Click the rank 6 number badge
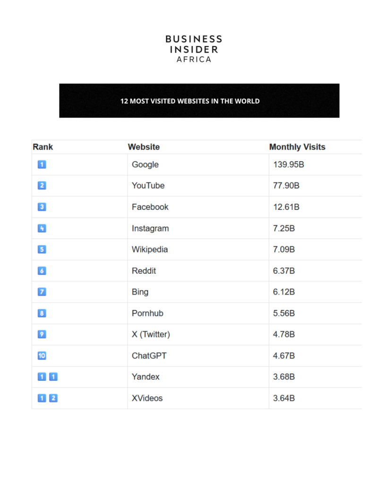Screen dimensions: 387x485 (42, 271)
